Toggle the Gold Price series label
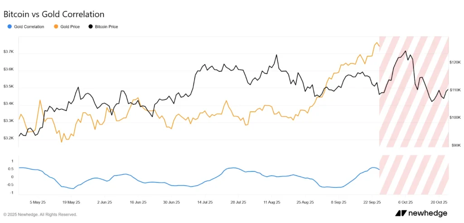The image size is (464, 223). pyautogui.click(x=70, y=27)
